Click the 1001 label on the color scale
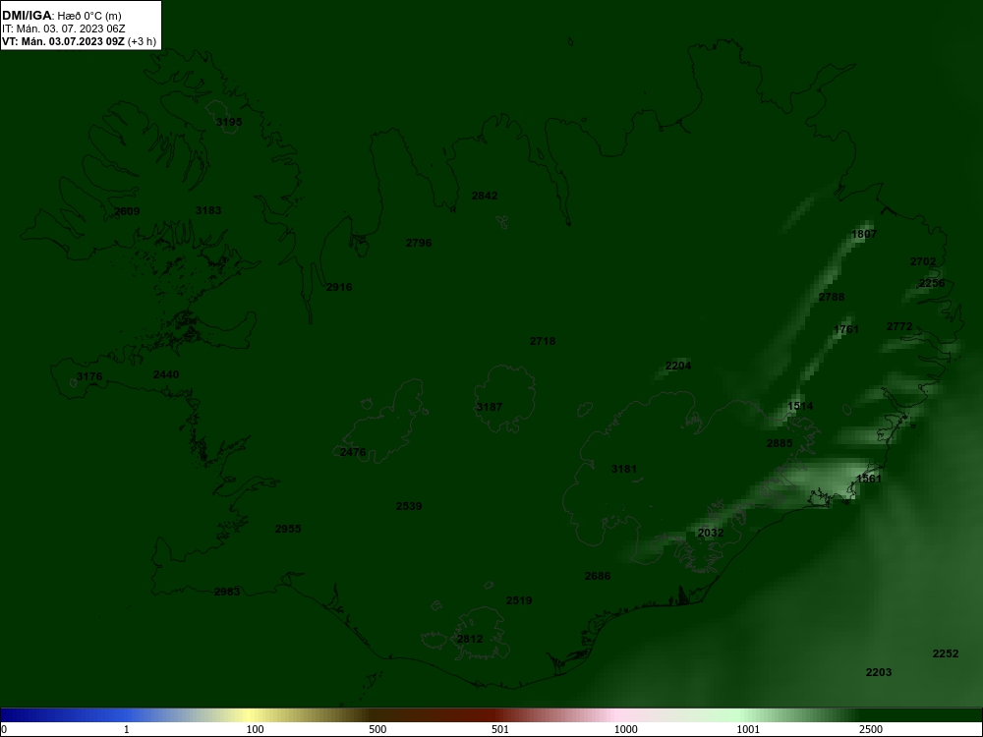 pos(748,729)
